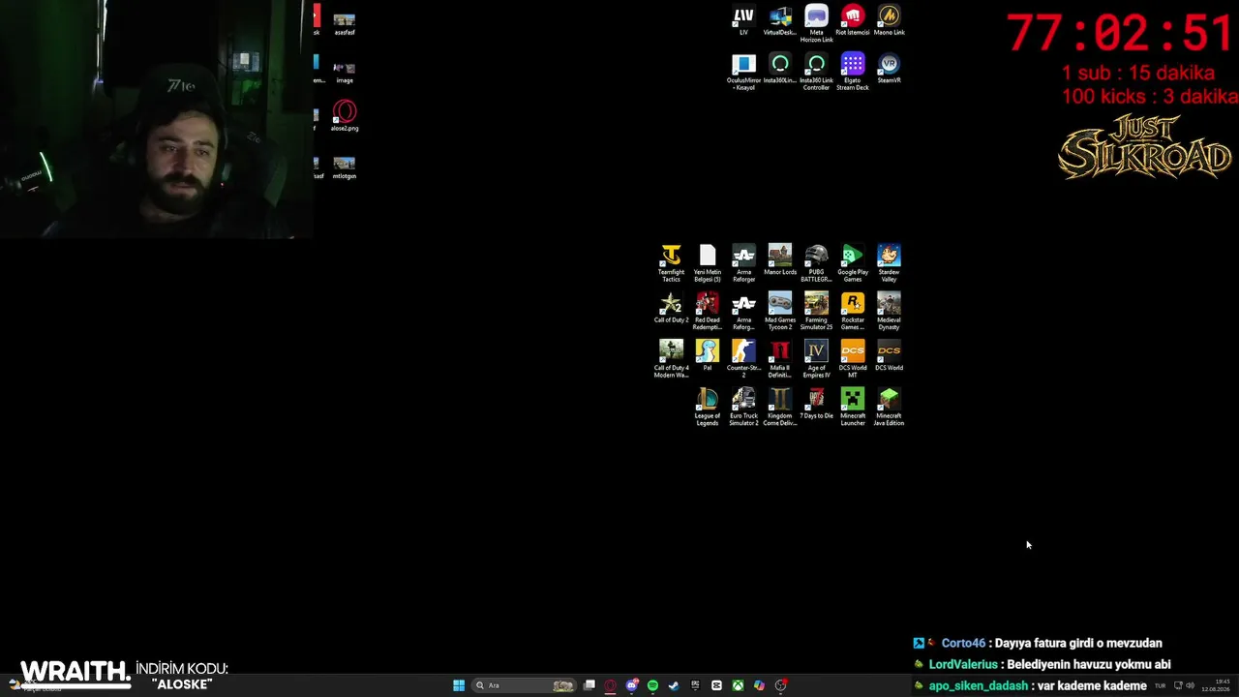Select the Medieval Dynasty shortcut
1239x697 pixels.
click(890, 312)
